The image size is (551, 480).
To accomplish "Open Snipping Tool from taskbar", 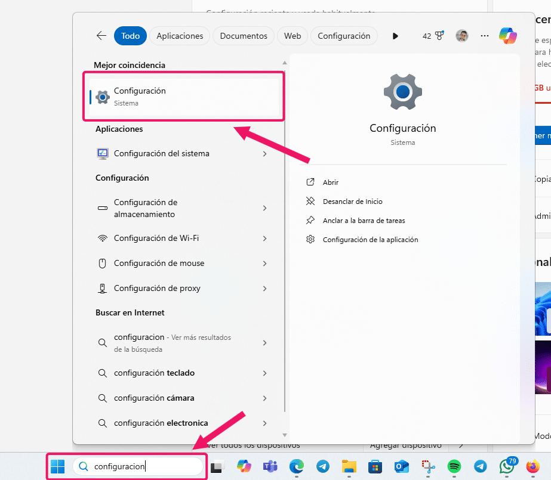I will [x=428, y=466].
